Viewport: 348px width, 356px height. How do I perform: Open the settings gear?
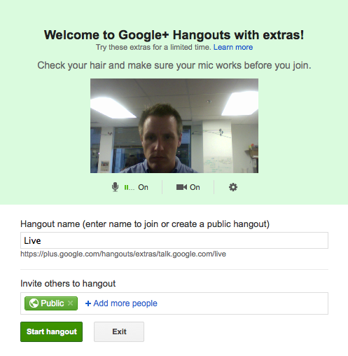tap(233, 187)
